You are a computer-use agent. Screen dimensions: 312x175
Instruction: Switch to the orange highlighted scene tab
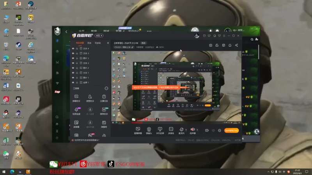[80, 43]
